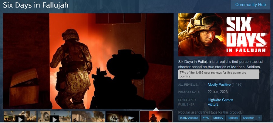The height and width of the screenshot is (123, 273).
Task: Open developer Highwire Games link
Action: tap(220, 100)
